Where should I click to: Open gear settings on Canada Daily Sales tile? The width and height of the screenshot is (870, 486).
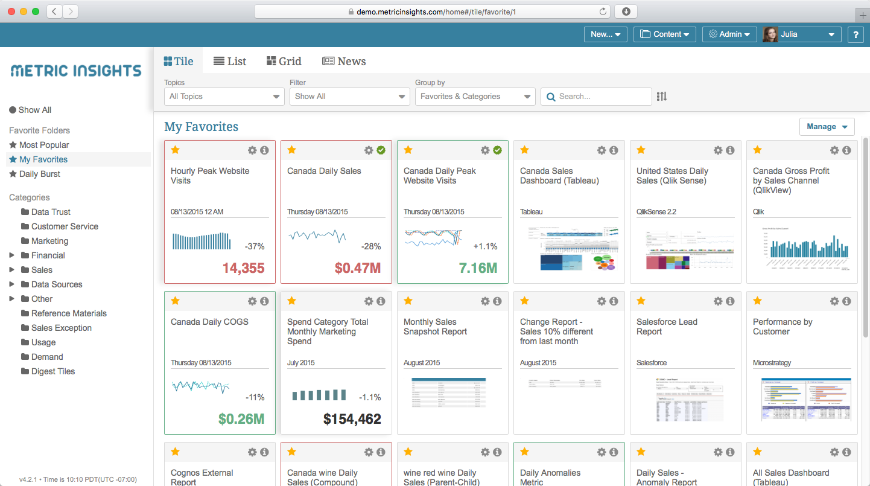369,150
